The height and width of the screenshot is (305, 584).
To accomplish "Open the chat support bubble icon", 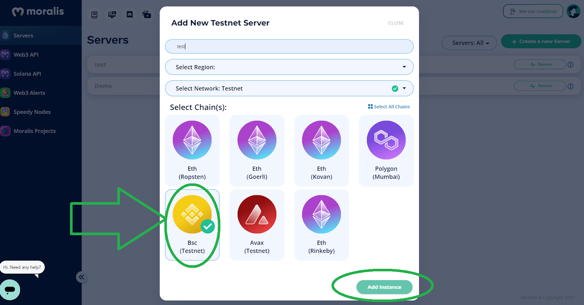I will tap(10, 290).
